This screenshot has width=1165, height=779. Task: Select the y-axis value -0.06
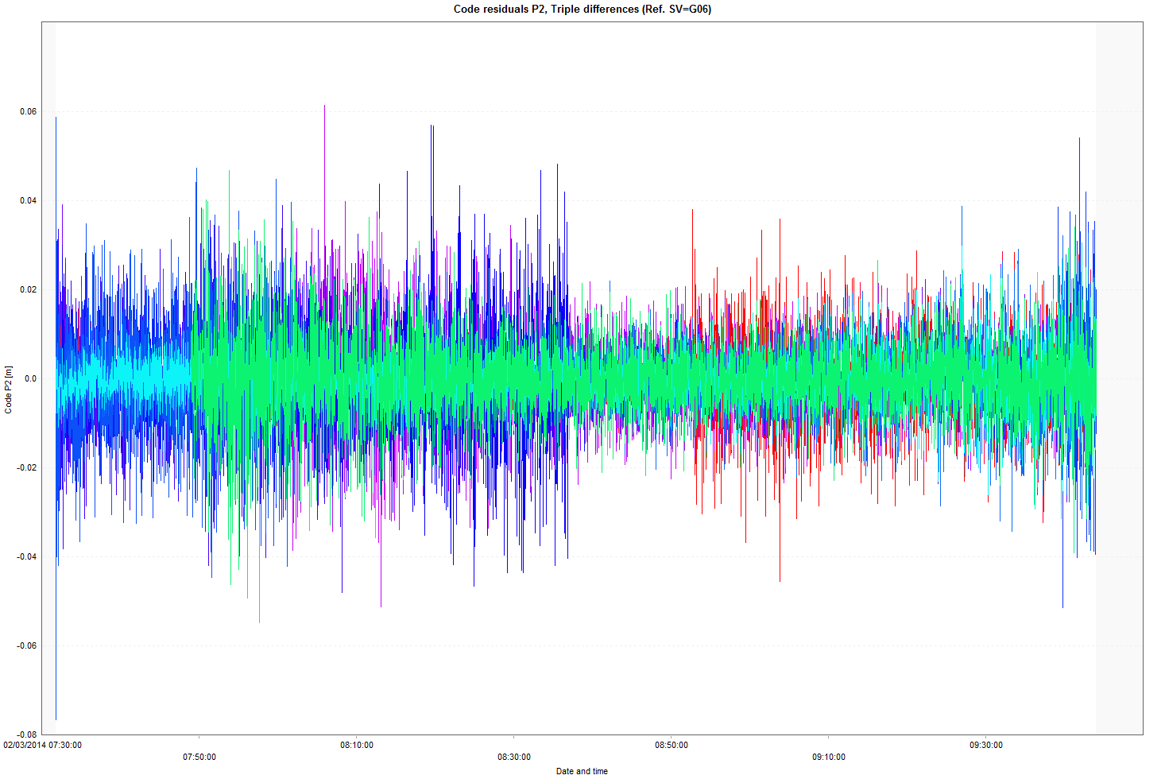click(27, 645)
